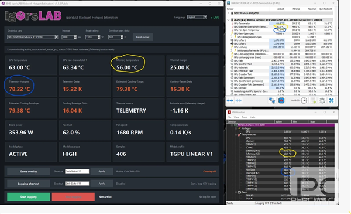Open the View menu in HWMonitor
Screen dimensions: 351x214
coord(236,117)
